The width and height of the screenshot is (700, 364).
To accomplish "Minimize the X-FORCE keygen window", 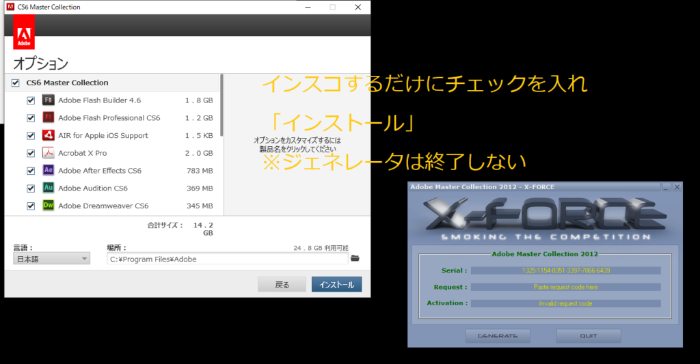I will point(666,187).
